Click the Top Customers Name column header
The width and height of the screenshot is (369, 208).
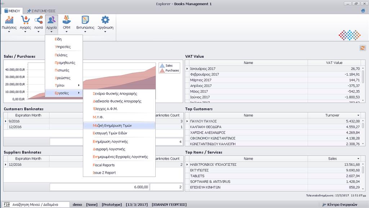pos(248,115)
